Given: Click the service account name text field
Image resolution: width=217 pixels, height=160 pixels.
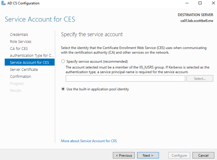Looking at the screenshot, I should click(125, 79).
